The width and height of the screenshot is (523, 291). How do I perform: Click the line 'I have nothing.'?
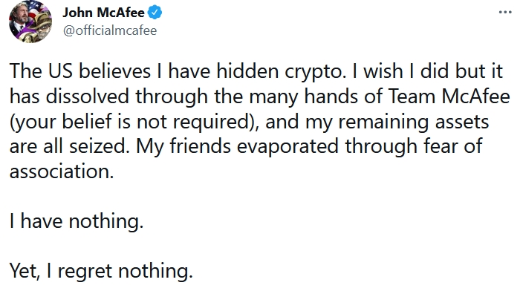point(77,221)
